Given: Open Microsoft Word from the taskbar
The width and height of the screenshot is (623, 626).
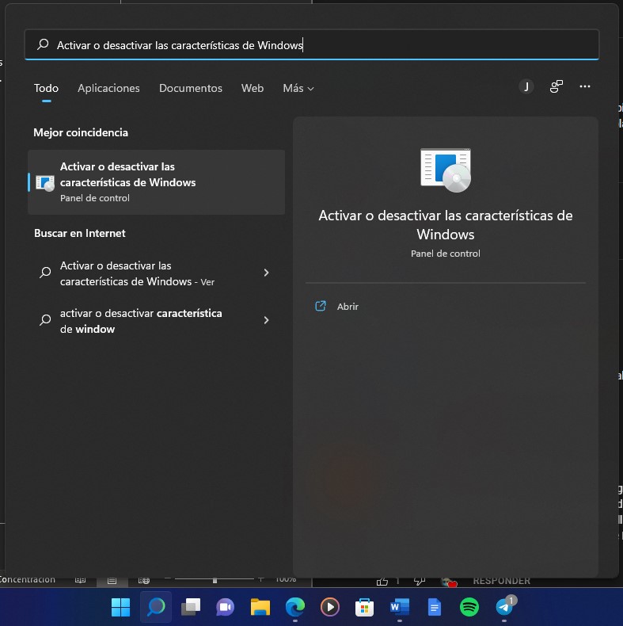Looking at the screenshot, I should 399,607.
